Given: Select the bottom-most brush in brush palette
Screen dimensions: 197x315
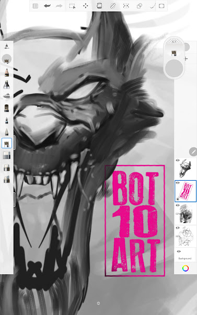Looking at the screenshot, I should click(7, 179).
